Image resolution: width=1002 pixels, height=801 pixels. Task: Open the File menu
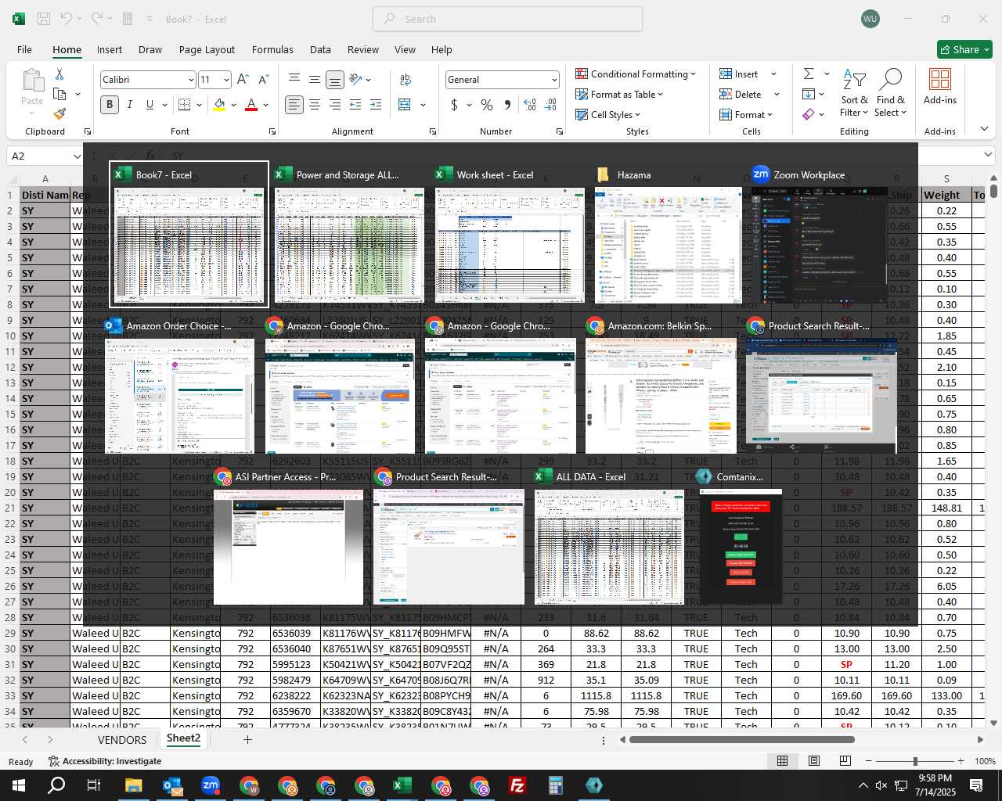click(x=24, y=49)
